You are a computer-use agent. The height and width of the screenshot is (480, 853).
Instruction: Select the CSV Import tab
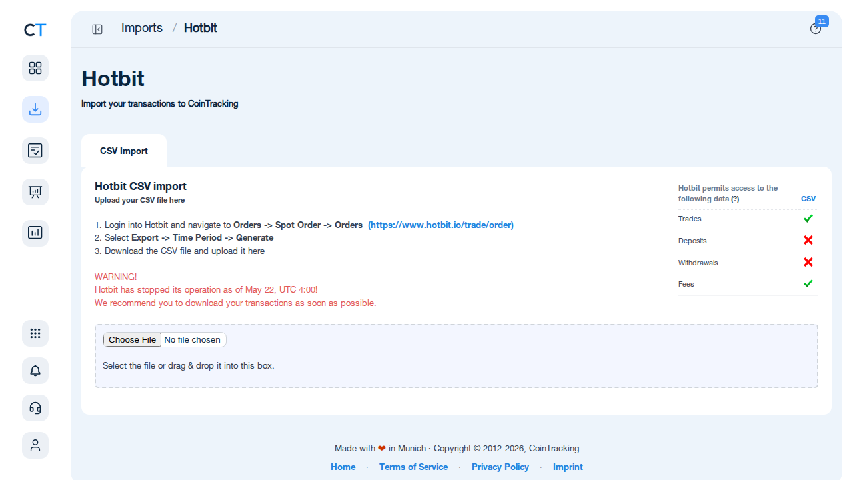[124, 151]
